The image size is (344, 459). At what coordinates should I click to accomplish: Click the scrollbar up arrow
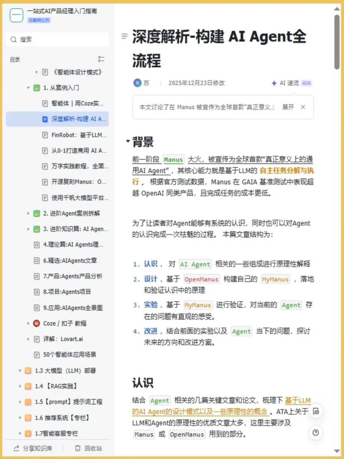coord(337,9)
